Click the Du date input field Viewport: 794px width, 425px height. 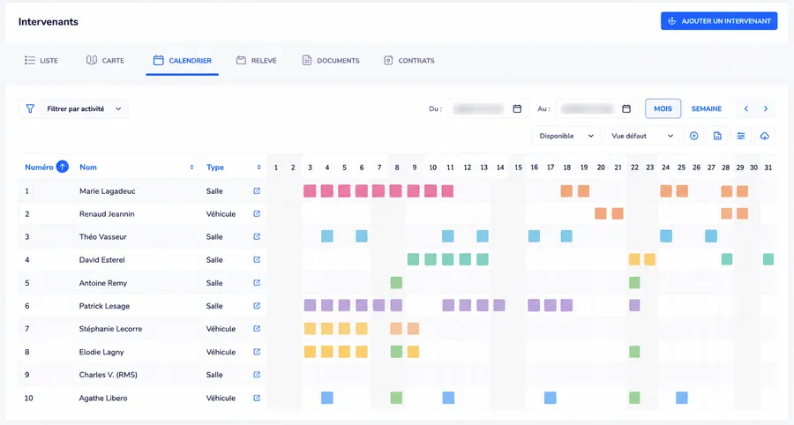488,108
